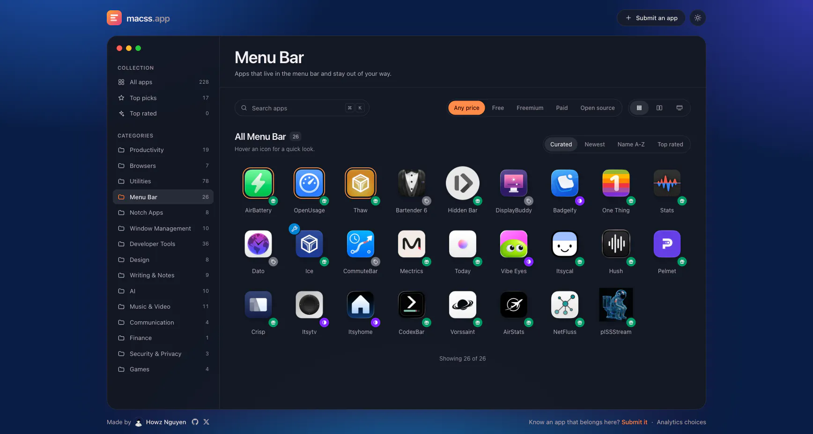Screen dimensions: 813x434
Task: Open Analytics choices link
Action: click(681, 422)
